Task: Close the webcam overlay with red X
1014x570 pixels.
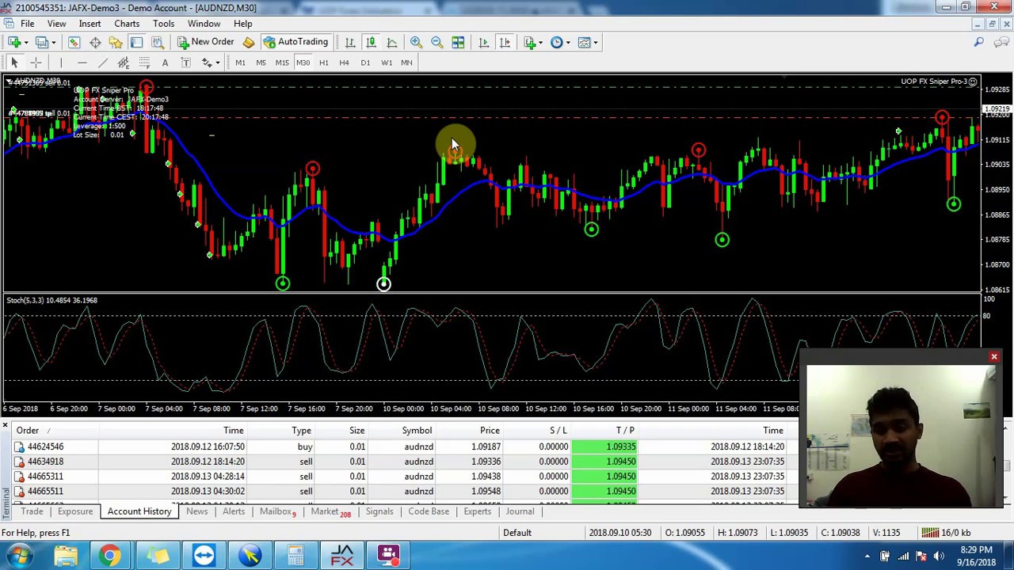Action: click(994, 357)
